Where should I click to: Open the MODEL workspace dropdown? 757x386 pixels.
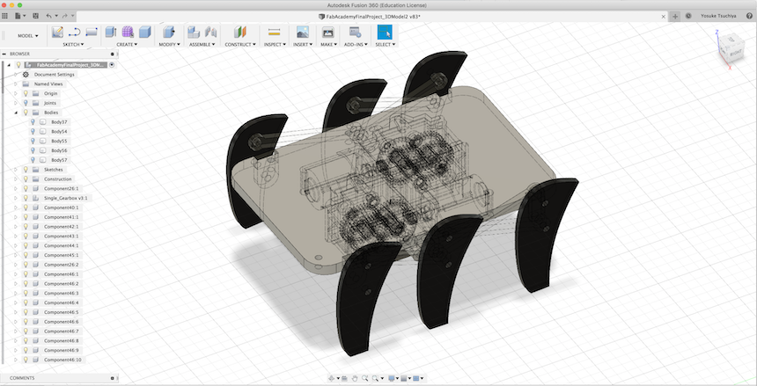(28, 35)
